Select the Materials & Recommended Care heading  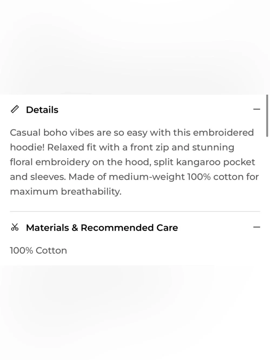tap(102, 228)
